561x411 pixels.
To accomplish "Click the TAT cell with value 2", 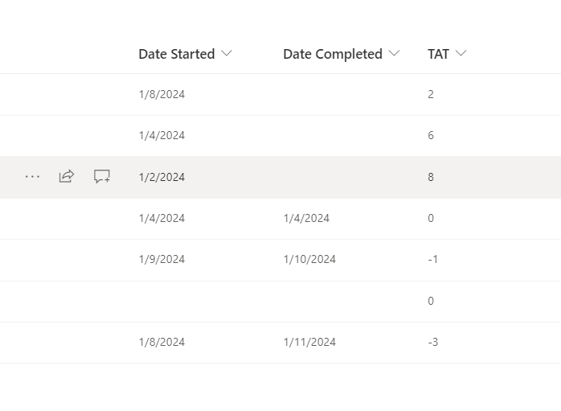I will tap(431, 94).
